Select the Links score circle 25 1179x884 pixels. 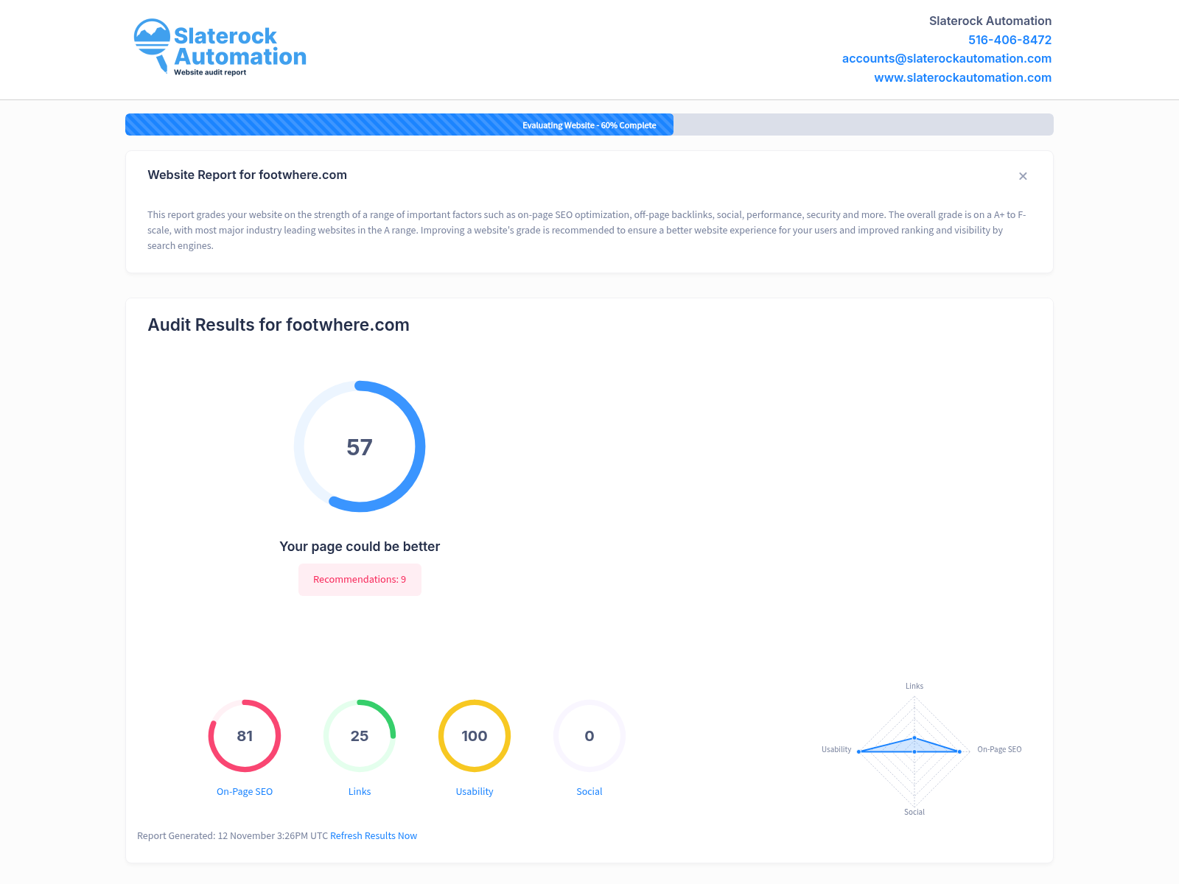(x=360, y=736)
